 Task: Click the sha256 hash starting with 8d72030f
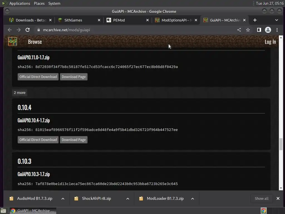point(107,67)
